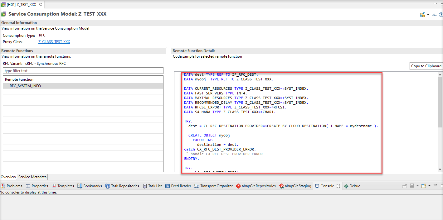Click the code line 'DATA S4_HANA TYPE Z_CLASS_TEST_XXX=>CHAR1.'
The height and width of the screenshot is (220, 443).
(x=230, y=112)
